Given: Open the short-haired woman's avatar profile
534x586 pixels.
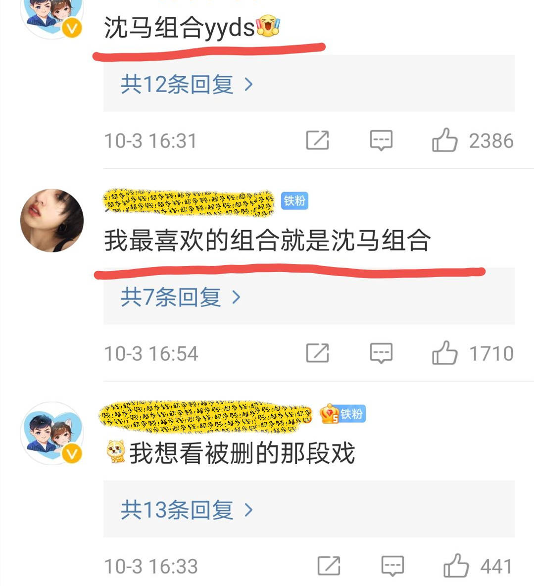Looking at the screenshot, I should [52, 221].
